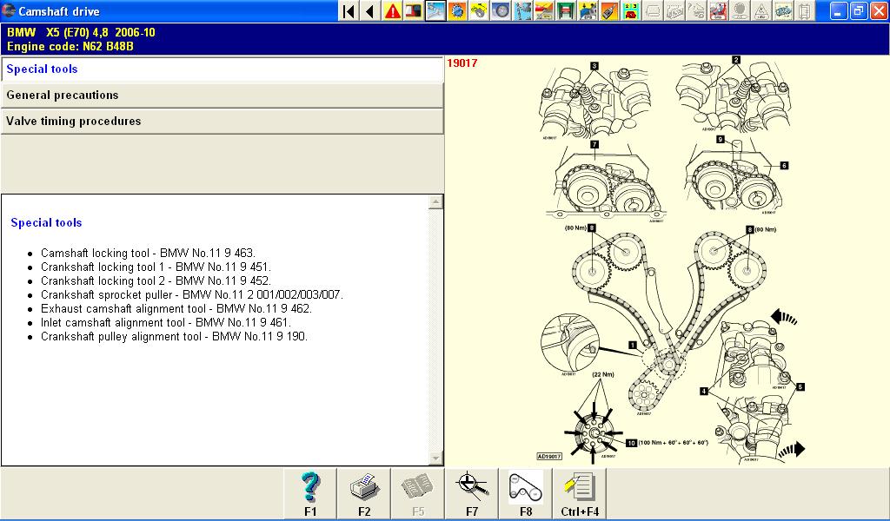Image resolution: width=890 pixels, height=521 pixels.
Task: Open the Valve timing procedures section
Action: pyautogui.click(x=222, y=122)
